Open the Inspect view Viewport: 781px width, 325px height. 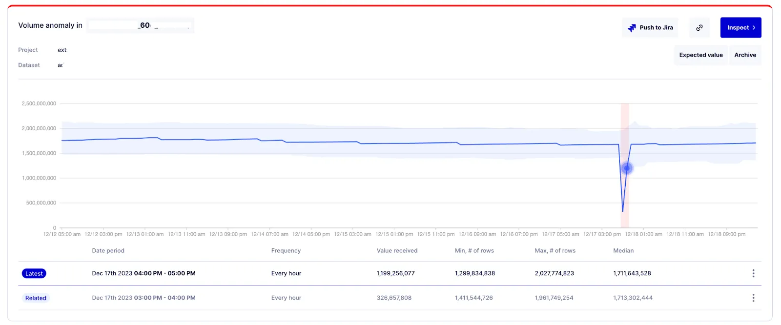738,28
